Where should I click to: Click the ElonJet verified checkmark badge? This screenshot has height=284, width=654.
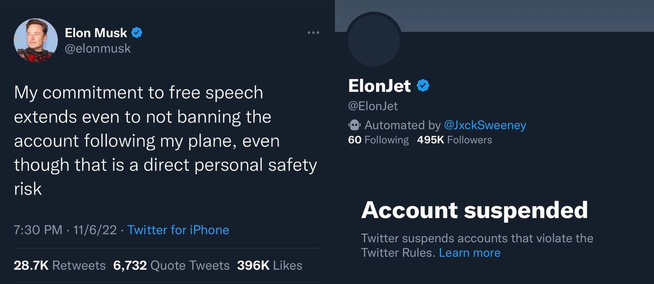click(x=423, y=86)
